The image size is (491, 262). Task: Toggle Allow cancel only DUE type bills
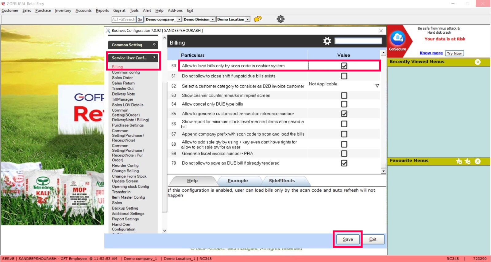344,104
